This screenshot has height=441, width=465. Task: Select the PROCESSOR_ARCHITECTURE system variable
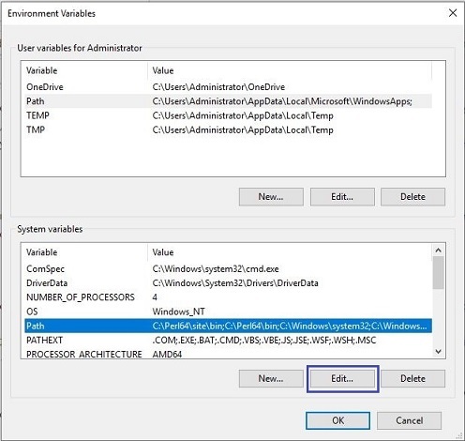[x=228, y=354]
